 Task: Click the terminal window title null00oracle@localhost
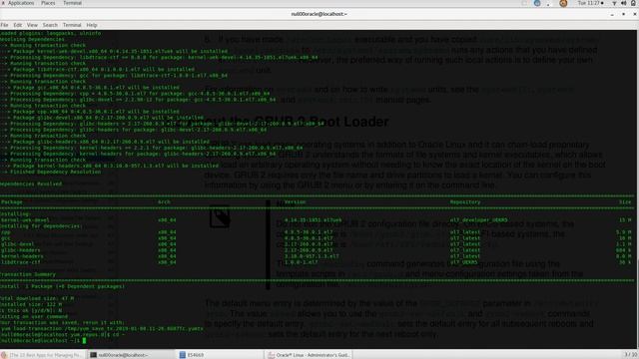[319, 14]
